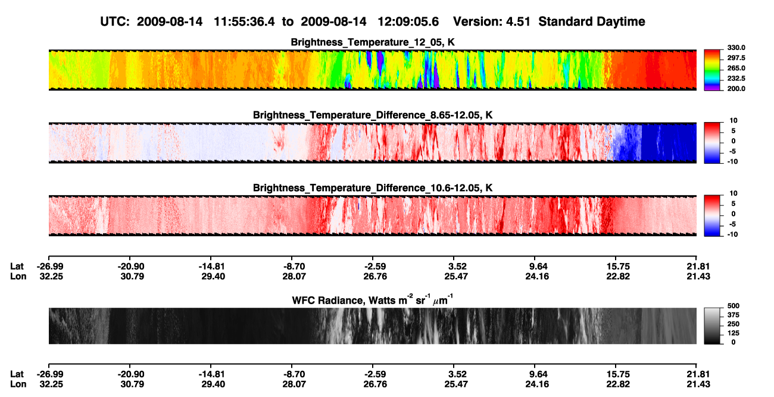This screenshot has height=397, width=774.
Task: Click the red-blue colorbar beside the 10.6-12.05 panel
Action: (713, 215)
